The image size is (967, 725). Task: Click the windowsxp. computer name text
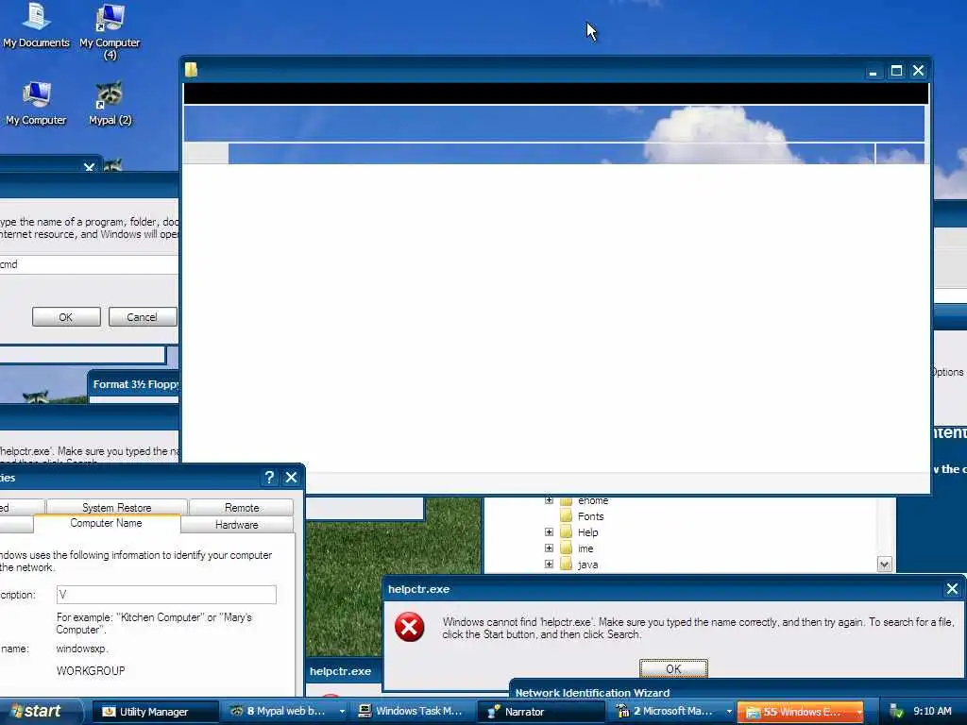(82, 649)
